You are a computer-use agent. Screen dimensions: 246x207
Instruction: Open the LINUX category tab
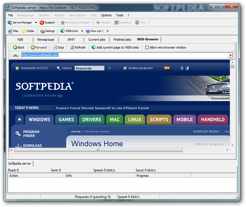pos(135,119)
